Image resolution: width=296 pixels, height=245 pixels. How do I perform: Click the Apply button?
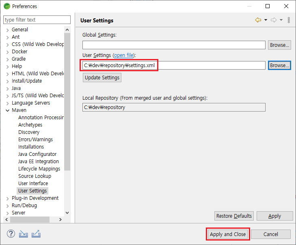coord(274,216)
